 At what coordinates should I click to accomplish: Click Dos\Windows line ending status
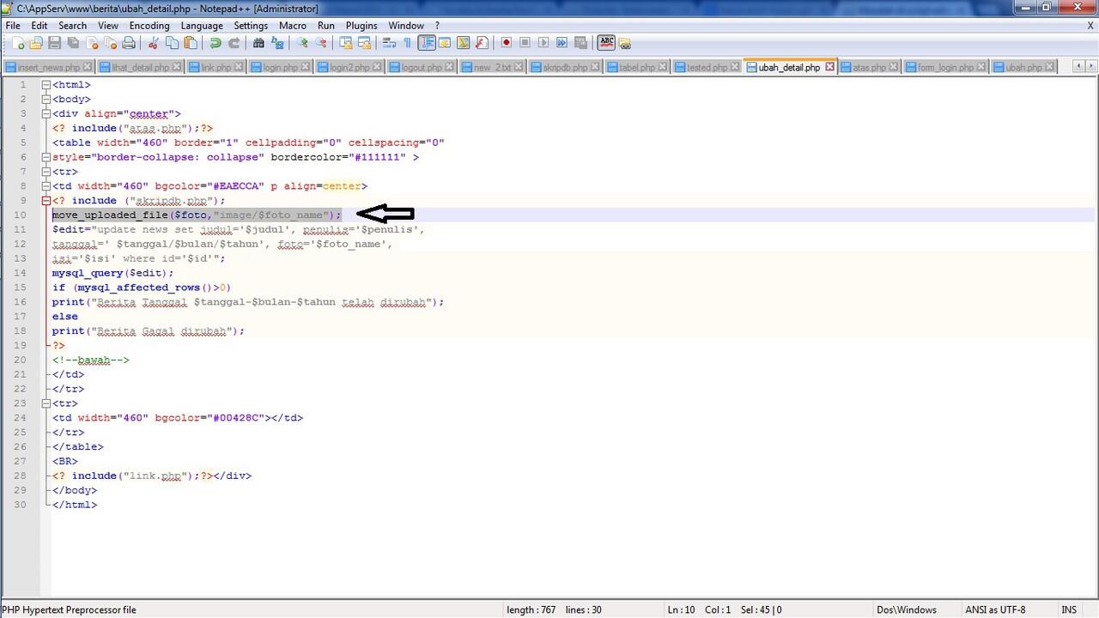pyautogui.click(x=906, y=610)
